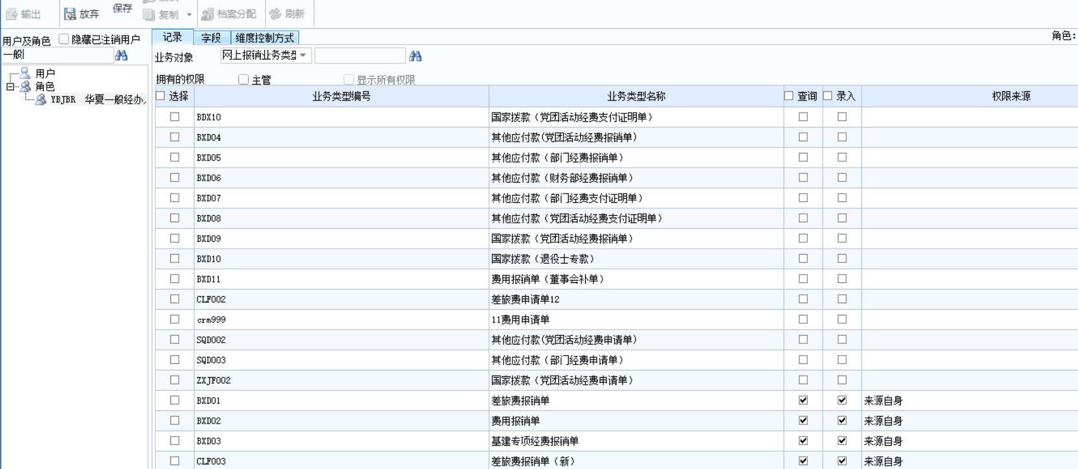Select the 用户 node in the tree
Screen dimensions: 1078x469
(x=45, y=73)
